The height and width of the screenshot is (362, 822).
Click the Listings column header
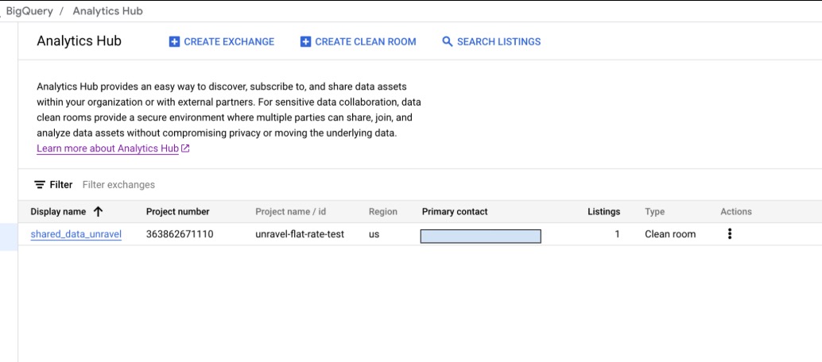coord(603,212)
